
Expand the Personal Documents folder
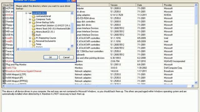(30, 41)
